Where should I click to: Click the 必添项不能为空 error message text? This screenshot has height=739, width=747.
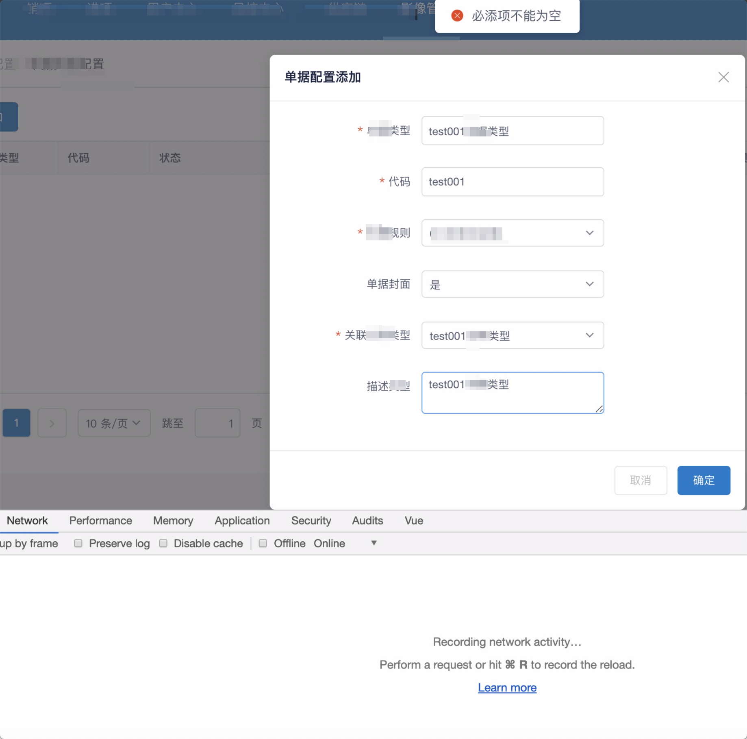[x=516, y=16]
